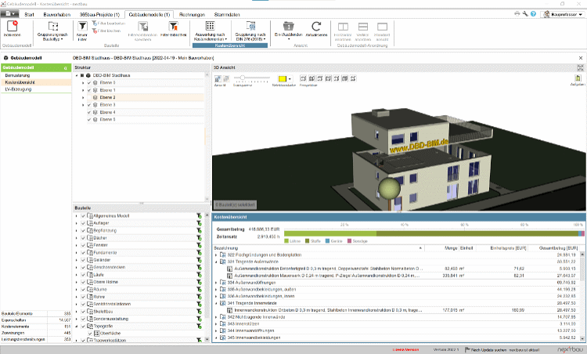Uncheck the Räume checkbox

click(x=84, y=290)
